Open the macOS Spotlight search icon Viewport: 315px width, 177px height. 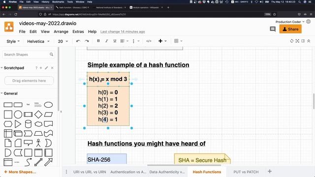tap(299, 2)
